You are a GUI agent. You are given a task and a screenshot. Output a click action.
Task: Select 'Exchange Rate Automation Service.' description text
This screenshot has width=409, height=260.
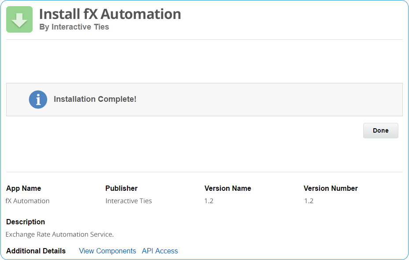pos(60,234)
